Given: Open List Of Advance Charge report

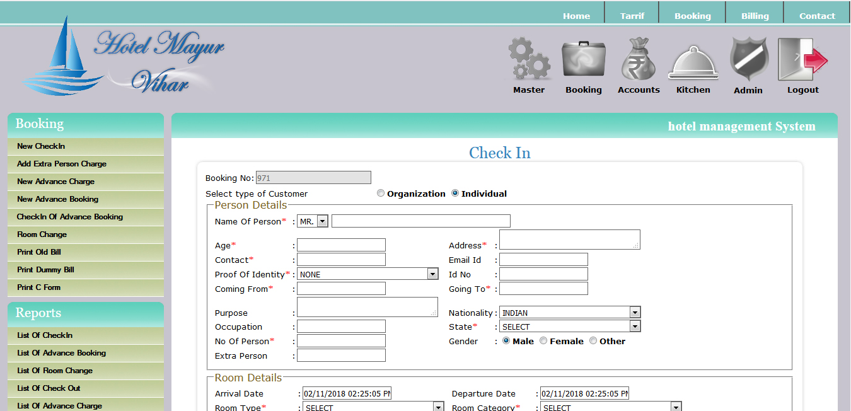Looking at the screenshot, I should tap(86, 405).
